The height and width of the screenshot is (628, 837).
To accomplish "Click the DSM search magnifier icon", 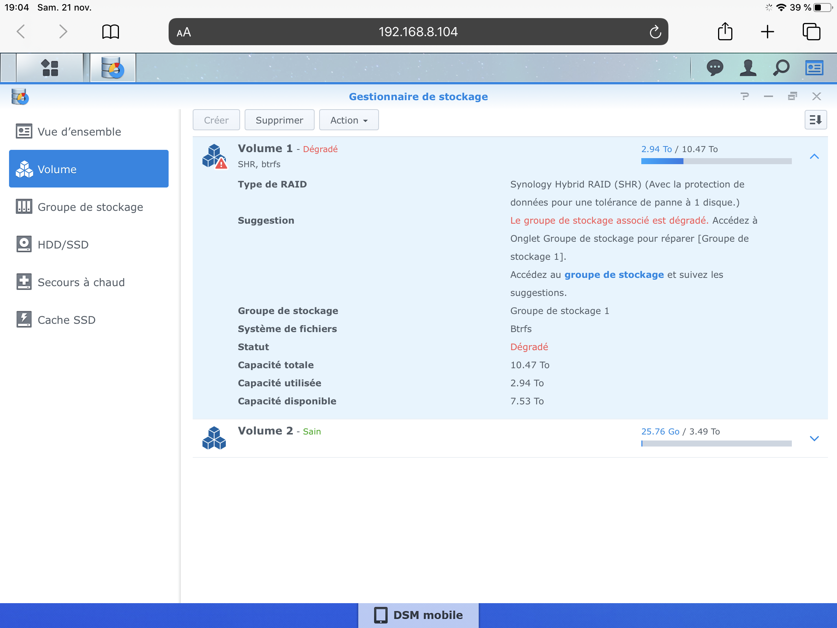I will point(781,68).
